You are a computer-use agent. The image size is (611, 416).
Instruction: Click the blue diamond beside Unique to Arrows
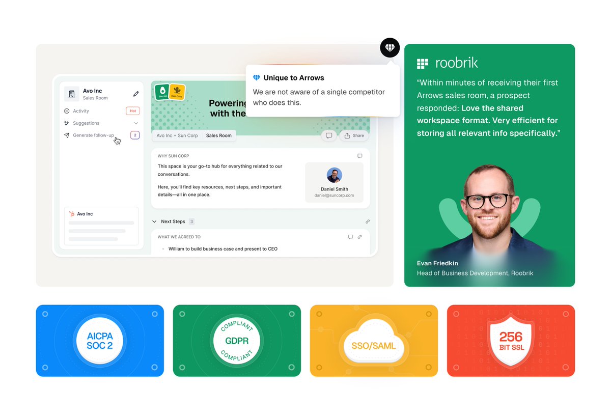pos(257,78)
